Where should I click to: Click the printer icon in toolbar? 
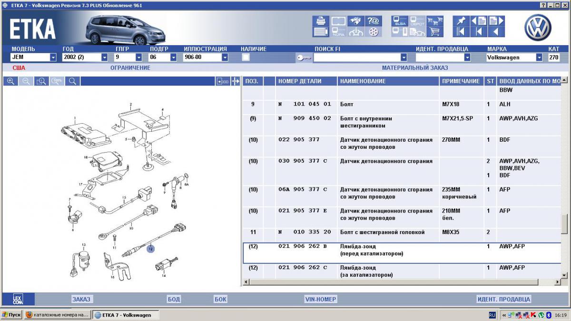coord(321,21)
